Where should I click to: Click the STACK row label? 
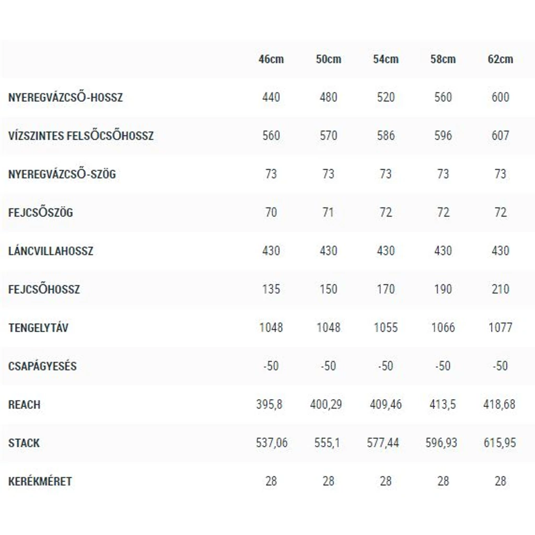point(24,443)
